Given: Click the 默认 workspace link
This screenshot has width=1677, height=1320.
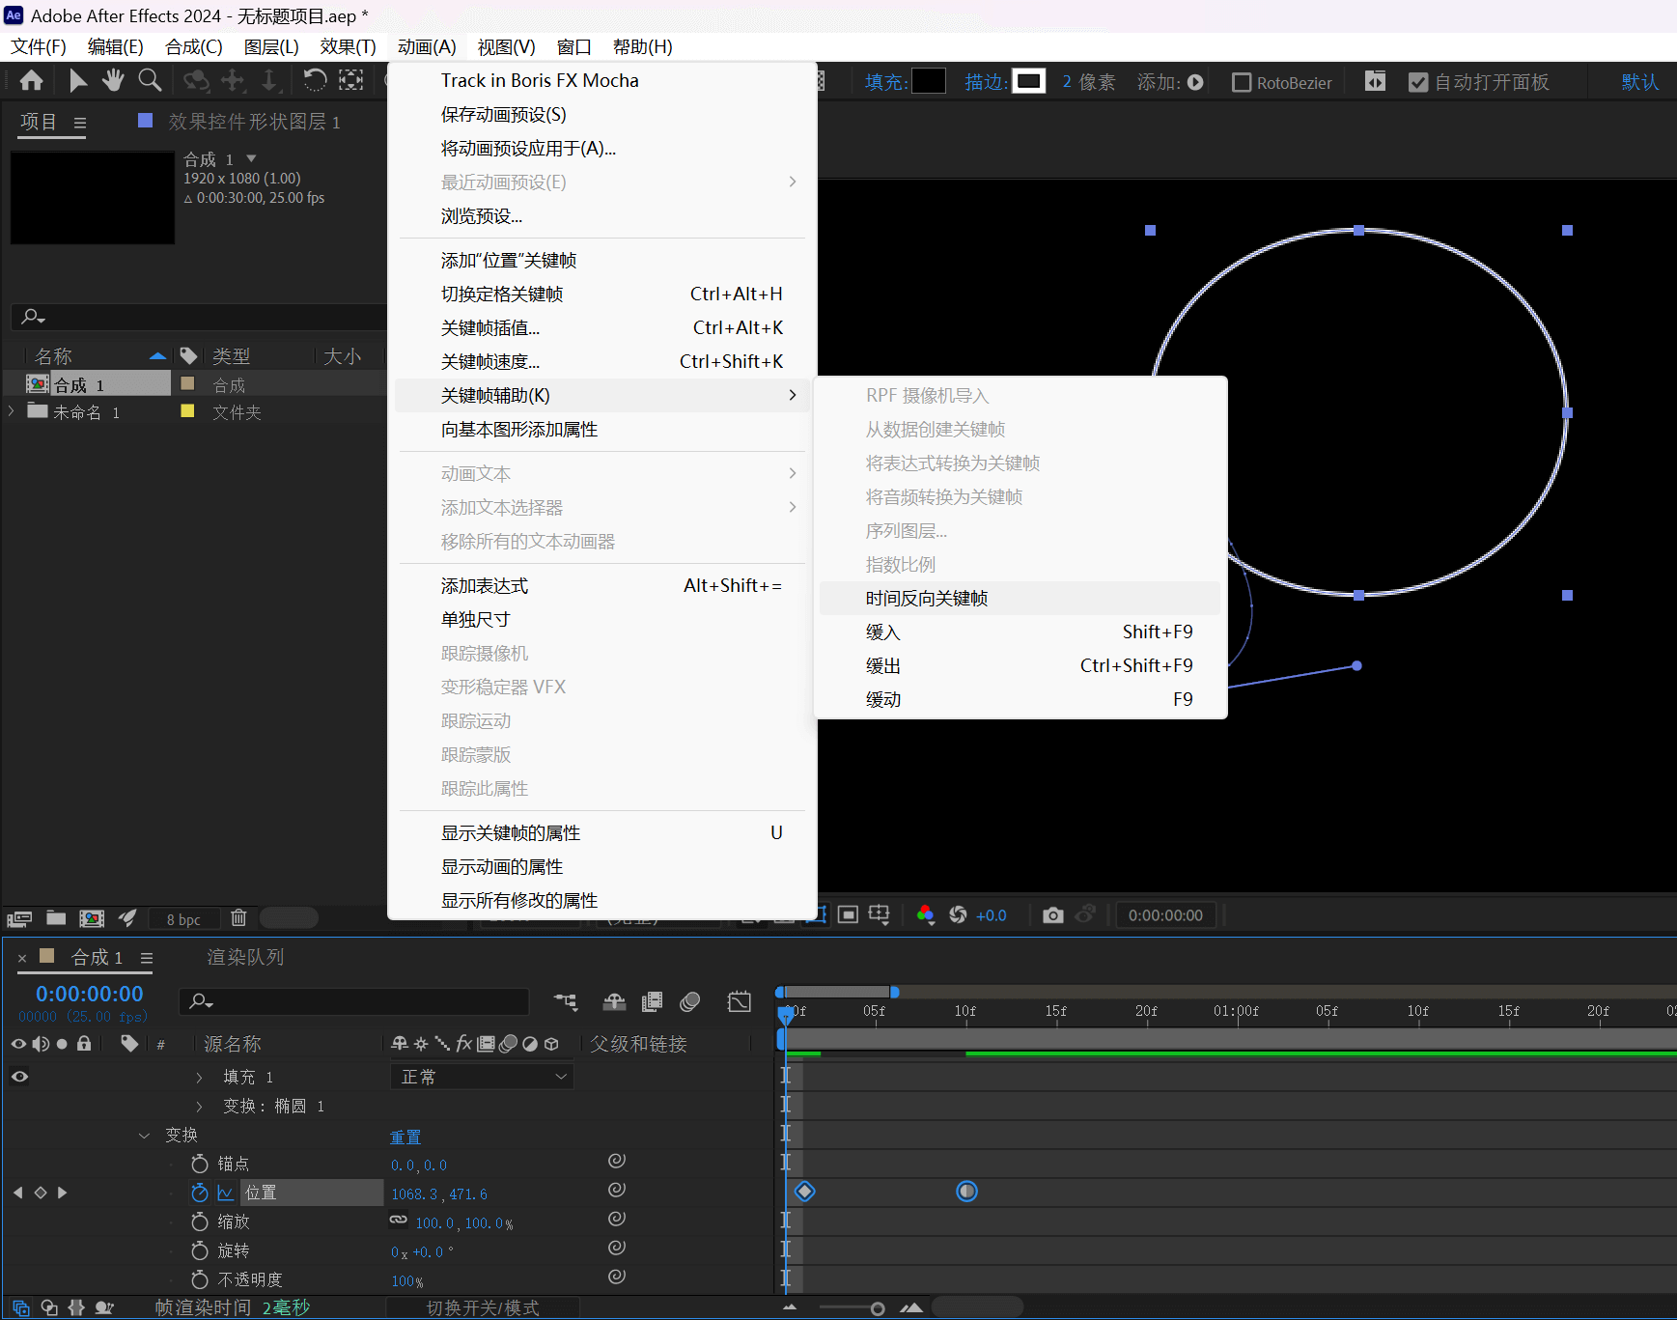Looking at the screenshot, I should click(1639, 82).
